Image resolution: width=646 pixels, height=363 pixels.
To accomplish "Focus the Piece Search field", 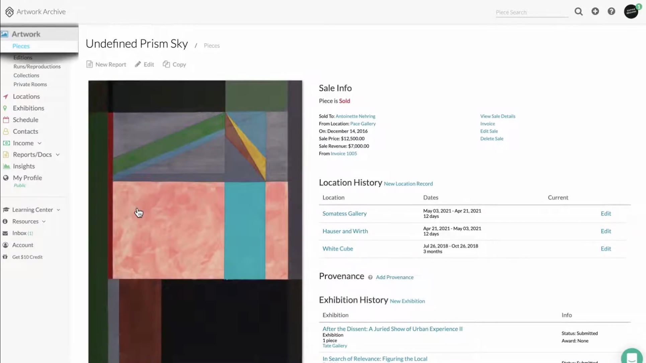I will click(532, 12).
